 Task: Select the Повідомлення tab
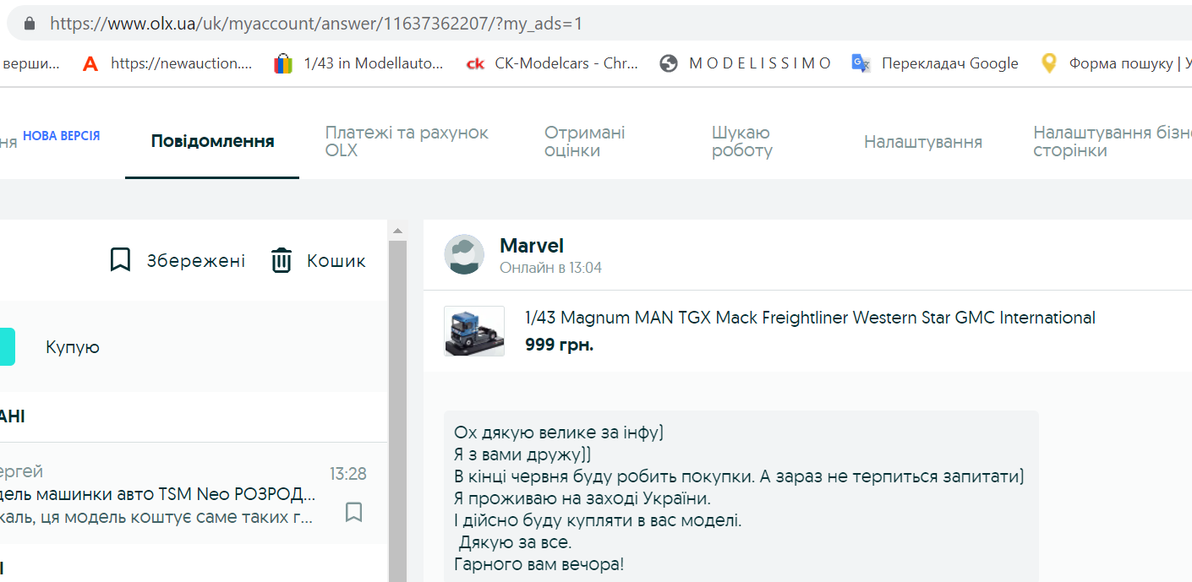[212, 141]
